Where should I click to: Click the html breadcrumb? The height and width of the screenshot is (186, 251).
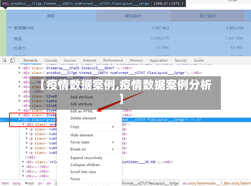click(6, 183)
